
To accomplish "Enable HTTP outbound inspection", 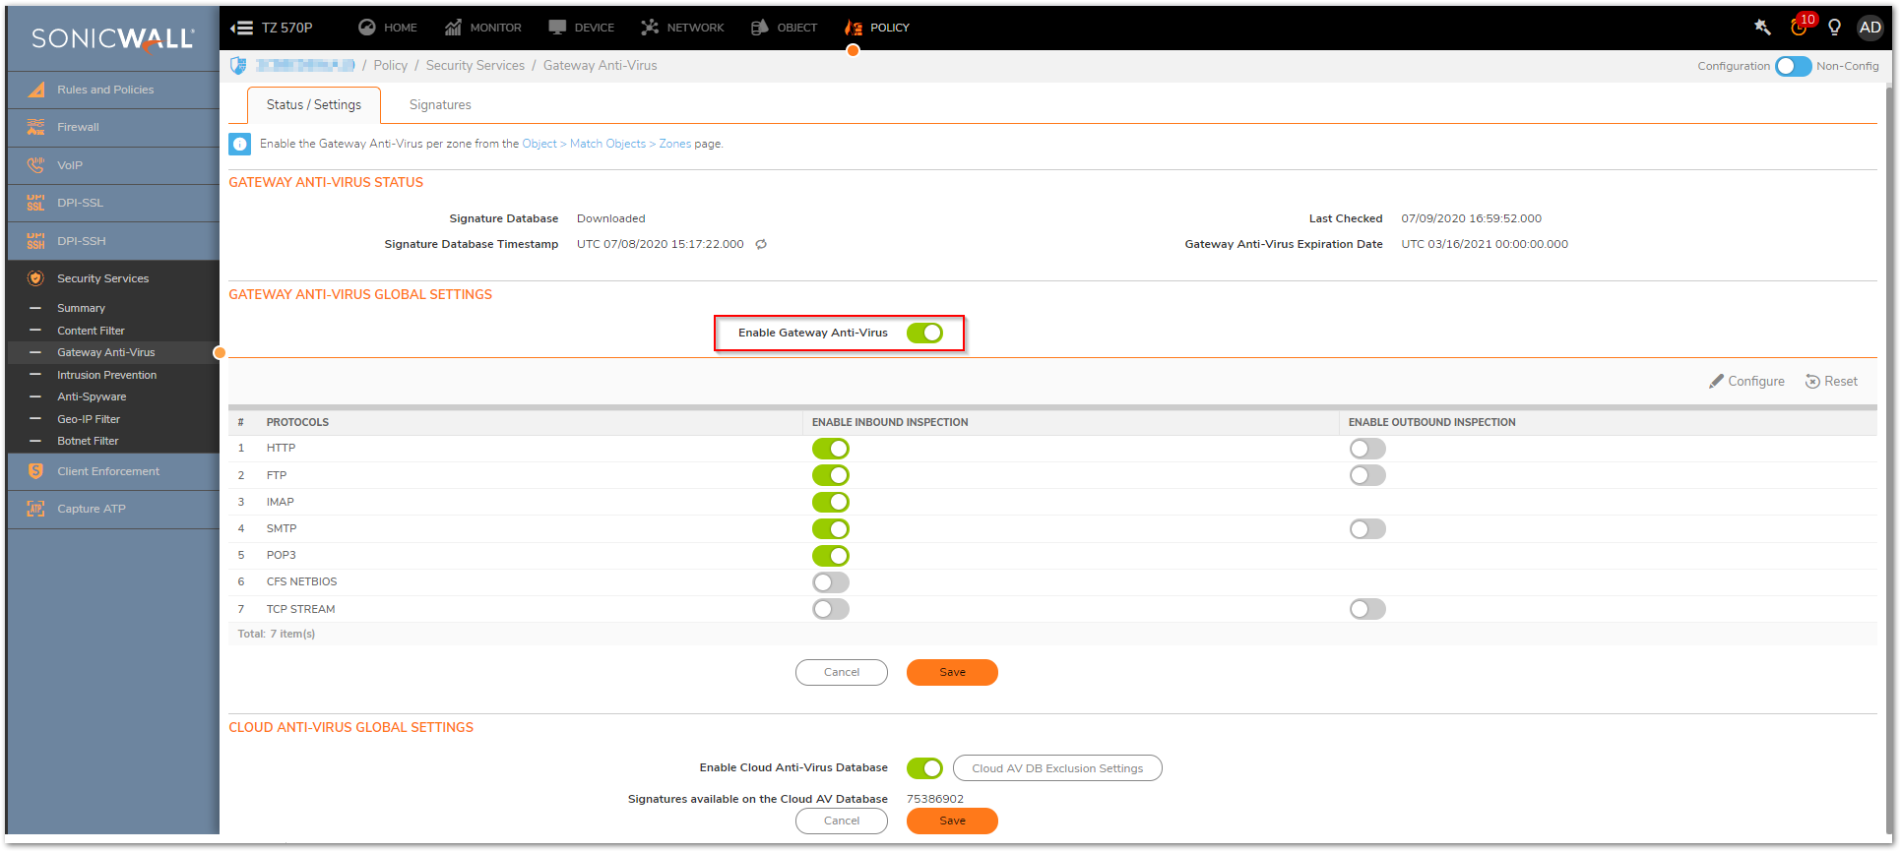I will [x=1367, y=449].
